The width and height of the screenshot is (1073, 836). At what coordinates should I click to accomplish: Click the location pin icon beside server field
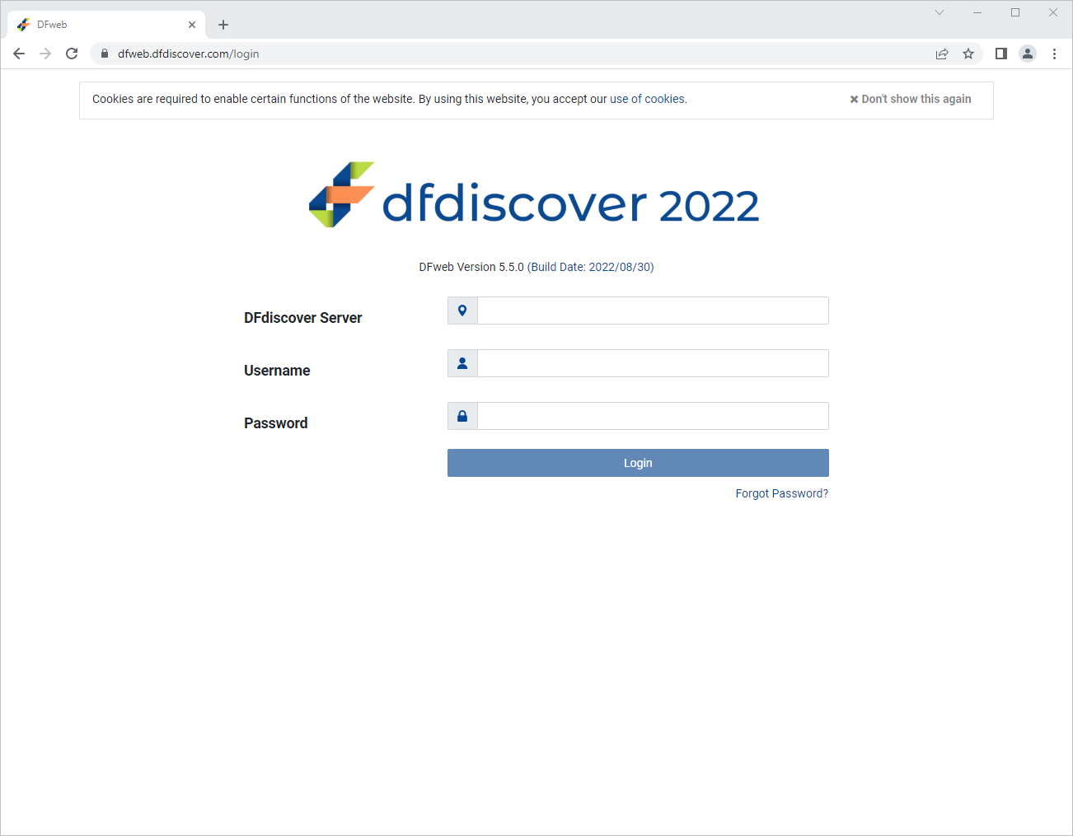pyautogui.click(x=462, y=311)
